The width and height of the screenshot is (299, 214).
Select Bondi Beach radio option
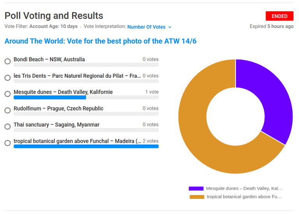(8, 61)
